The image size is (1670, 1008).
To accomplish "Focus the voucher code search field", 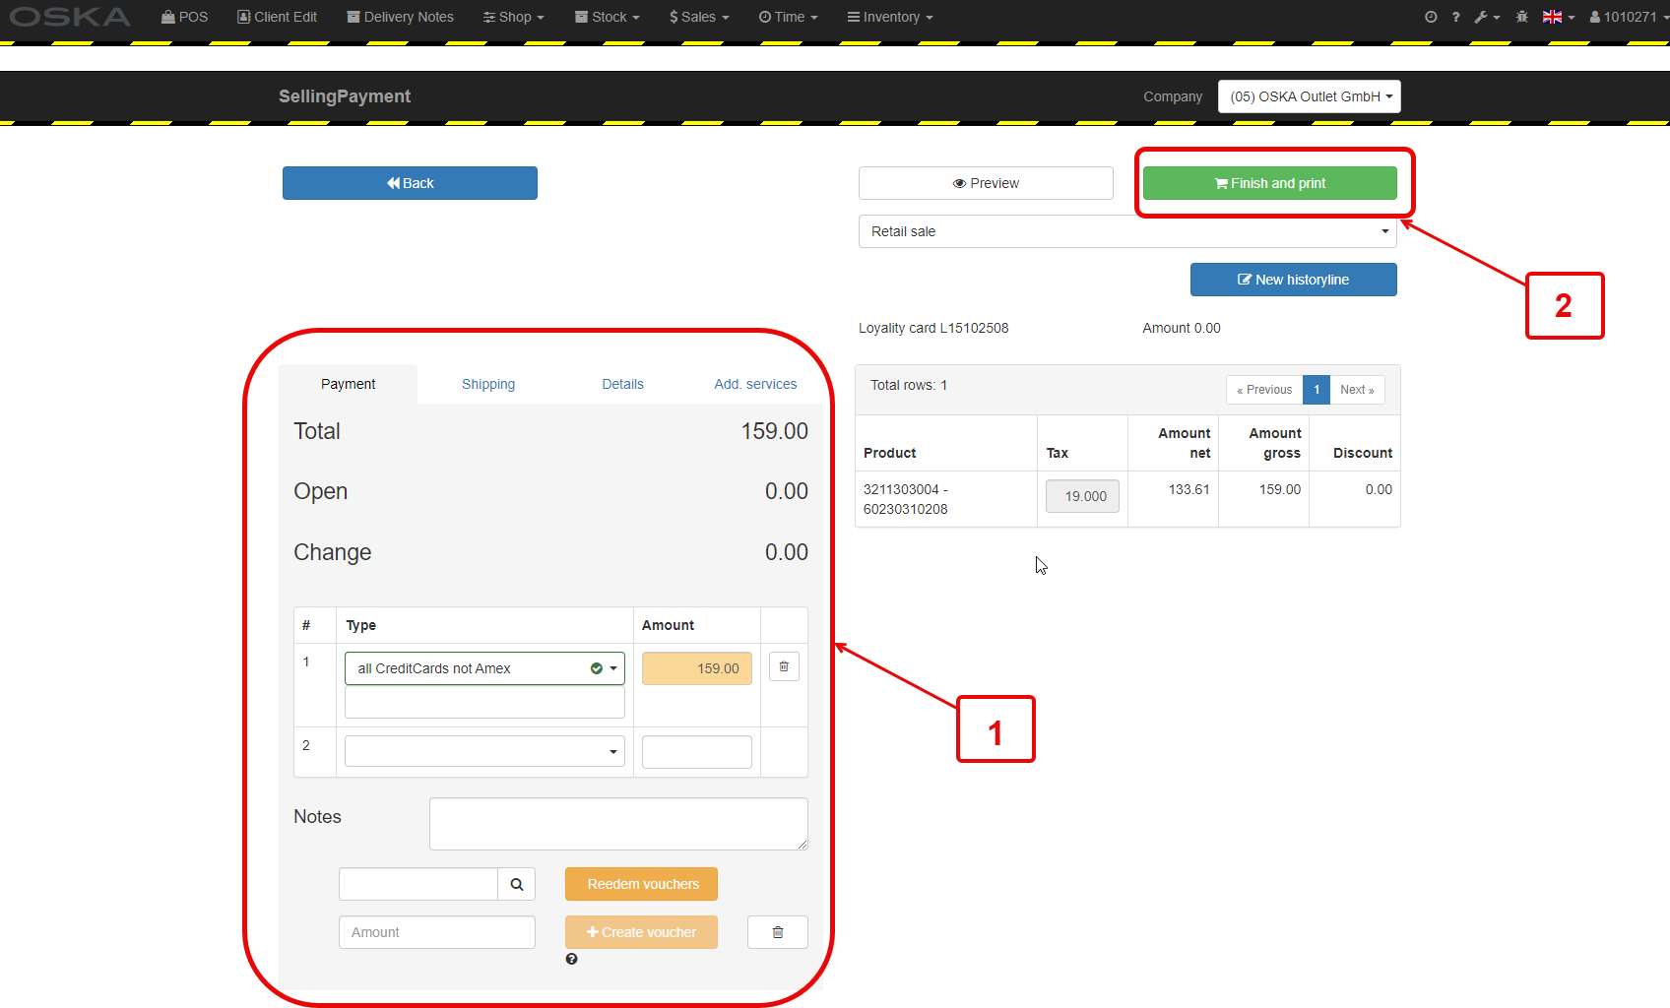I will [418, 884].
